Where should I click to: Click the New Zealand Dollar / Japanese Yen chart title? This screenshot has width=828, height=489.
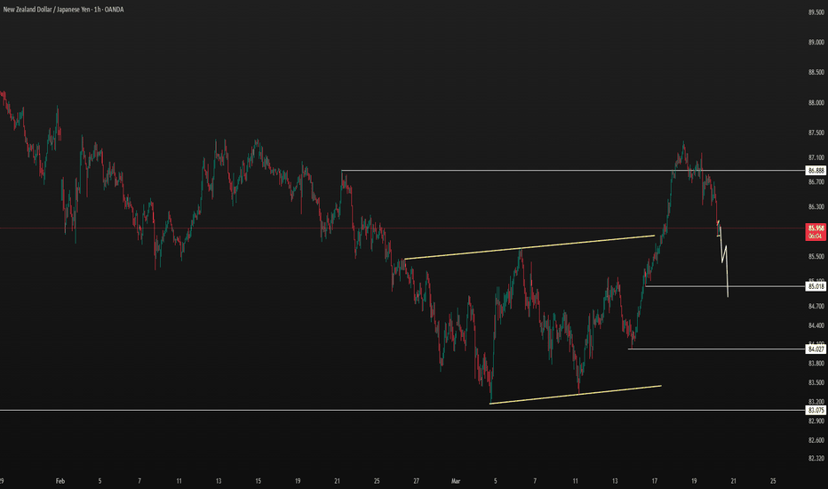[63, 10]
